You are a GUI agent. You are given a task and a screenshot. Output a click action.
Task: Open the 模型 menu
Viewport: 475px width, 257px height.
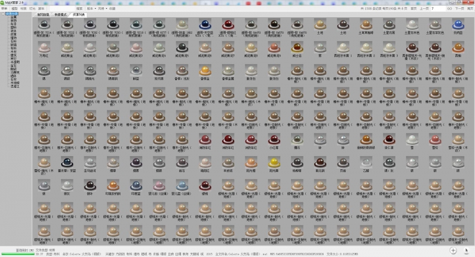(x=15, y=9)
